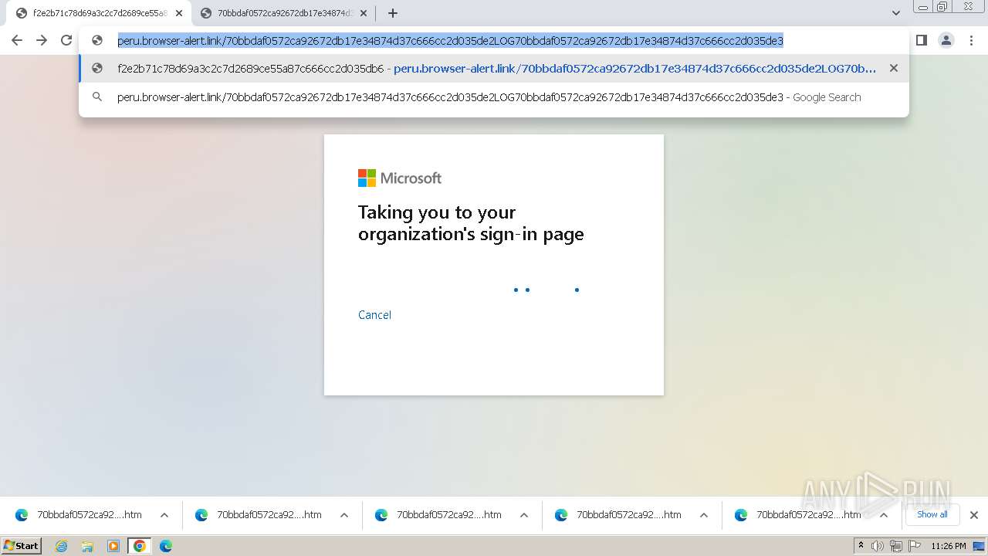The image size is (988, 556).
Task: Click the globe icon in the address bar
Action: (96, 40)
